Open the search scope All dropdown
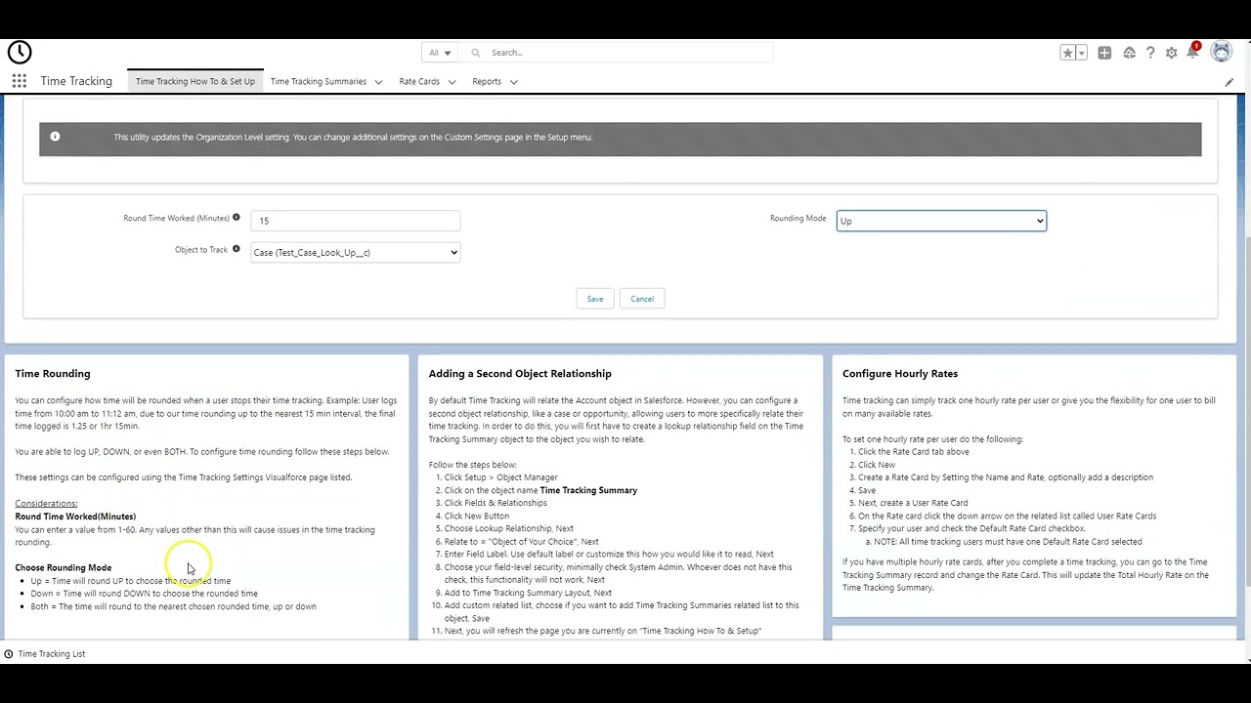The width and height of the screenshot is (1251, 703). pyautogui.click(x=440, y=53)
